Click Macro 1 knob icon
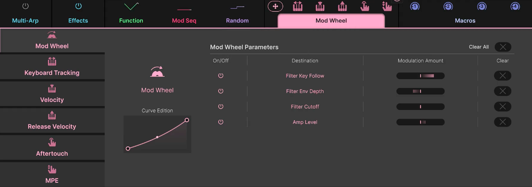This screenshot has width=532, height=187. (415, 6)
